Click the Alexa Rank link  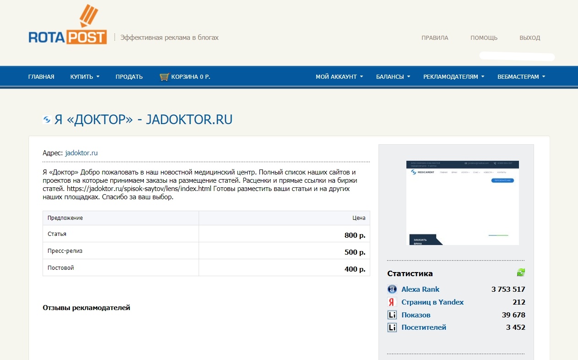[420, 289]
